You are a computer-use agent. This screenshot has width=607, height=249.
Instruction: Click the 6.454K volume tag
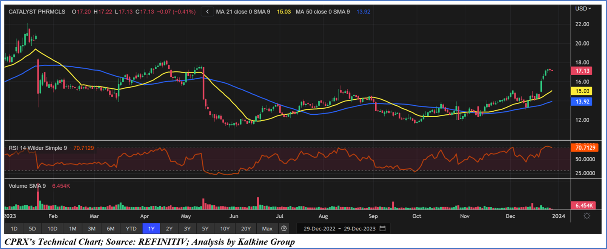[x=584, y=205]
